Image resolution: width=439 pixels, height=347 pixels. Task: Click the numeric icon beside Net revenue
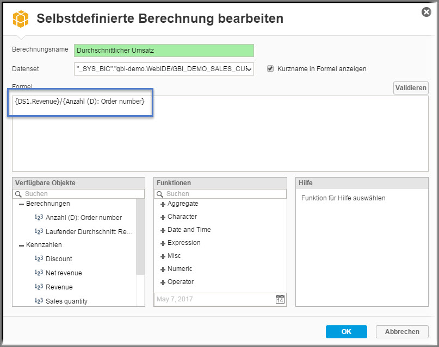(39, 273)
